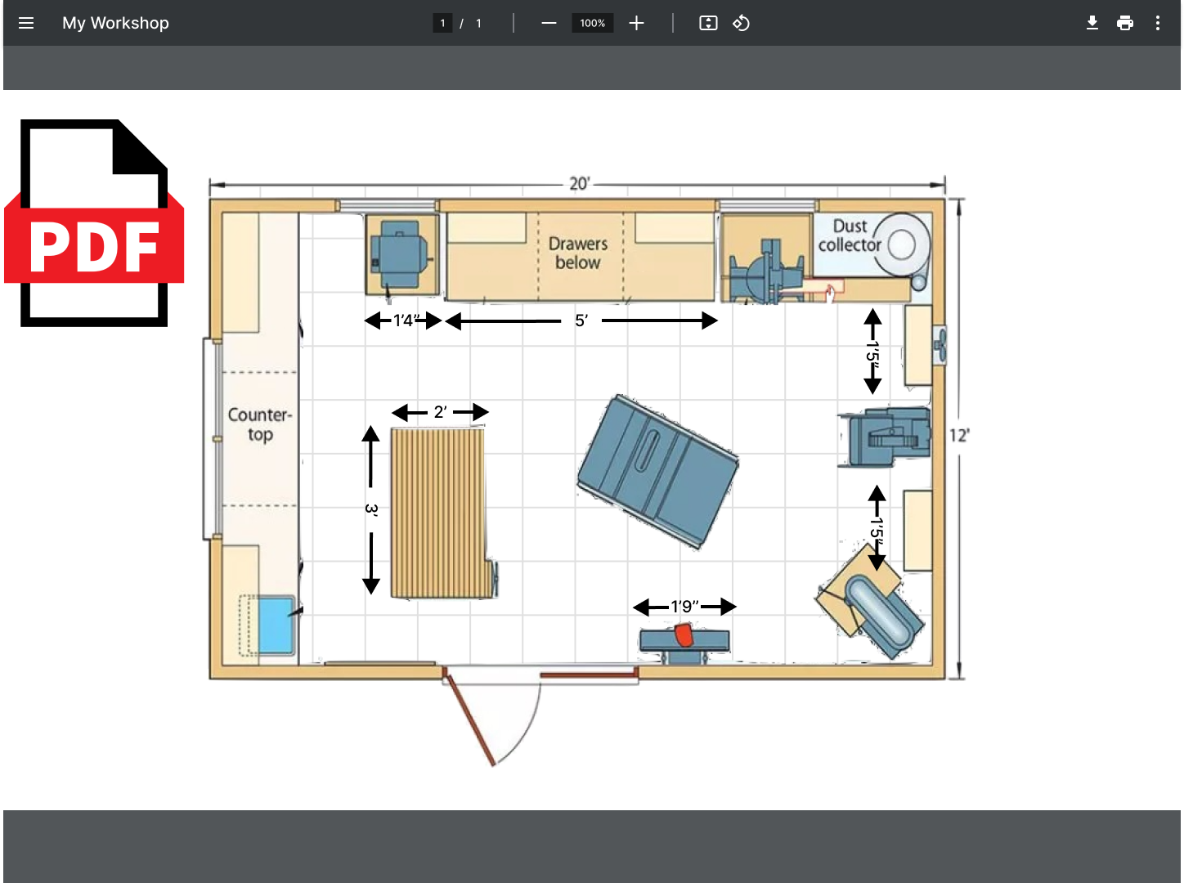This screenshot has height=883, width=1184.
Task: Click the My Workshop document title
Action: coord(115,23)
